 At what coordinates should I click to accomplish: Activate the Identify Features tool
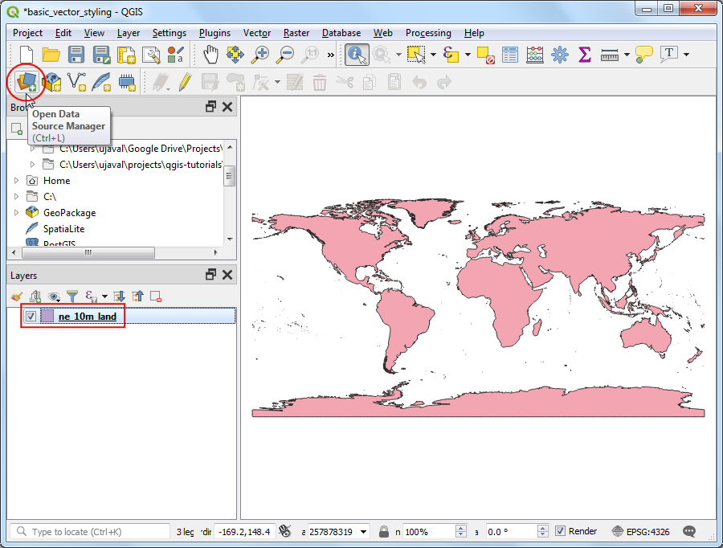pos(357,55)
